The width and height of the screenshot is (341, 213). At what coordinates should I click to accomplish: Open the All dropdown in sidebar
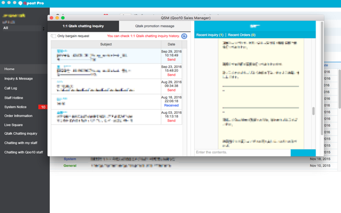pyautogui.click(x=23, y=28)
